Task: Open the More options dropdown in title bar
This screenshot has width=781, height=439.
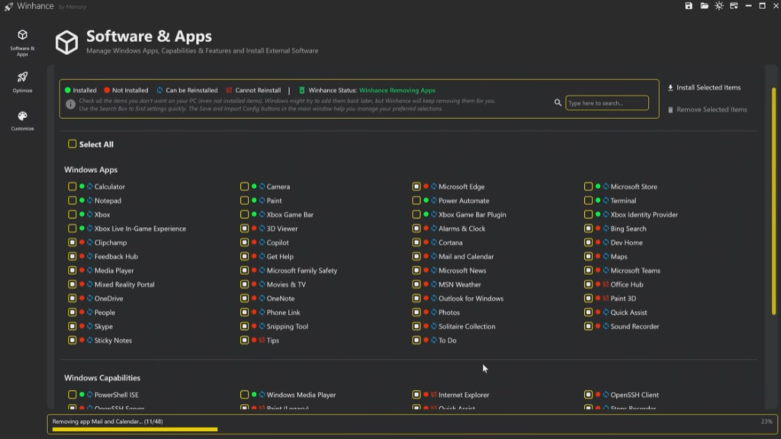Action: [x=733, y=6]
